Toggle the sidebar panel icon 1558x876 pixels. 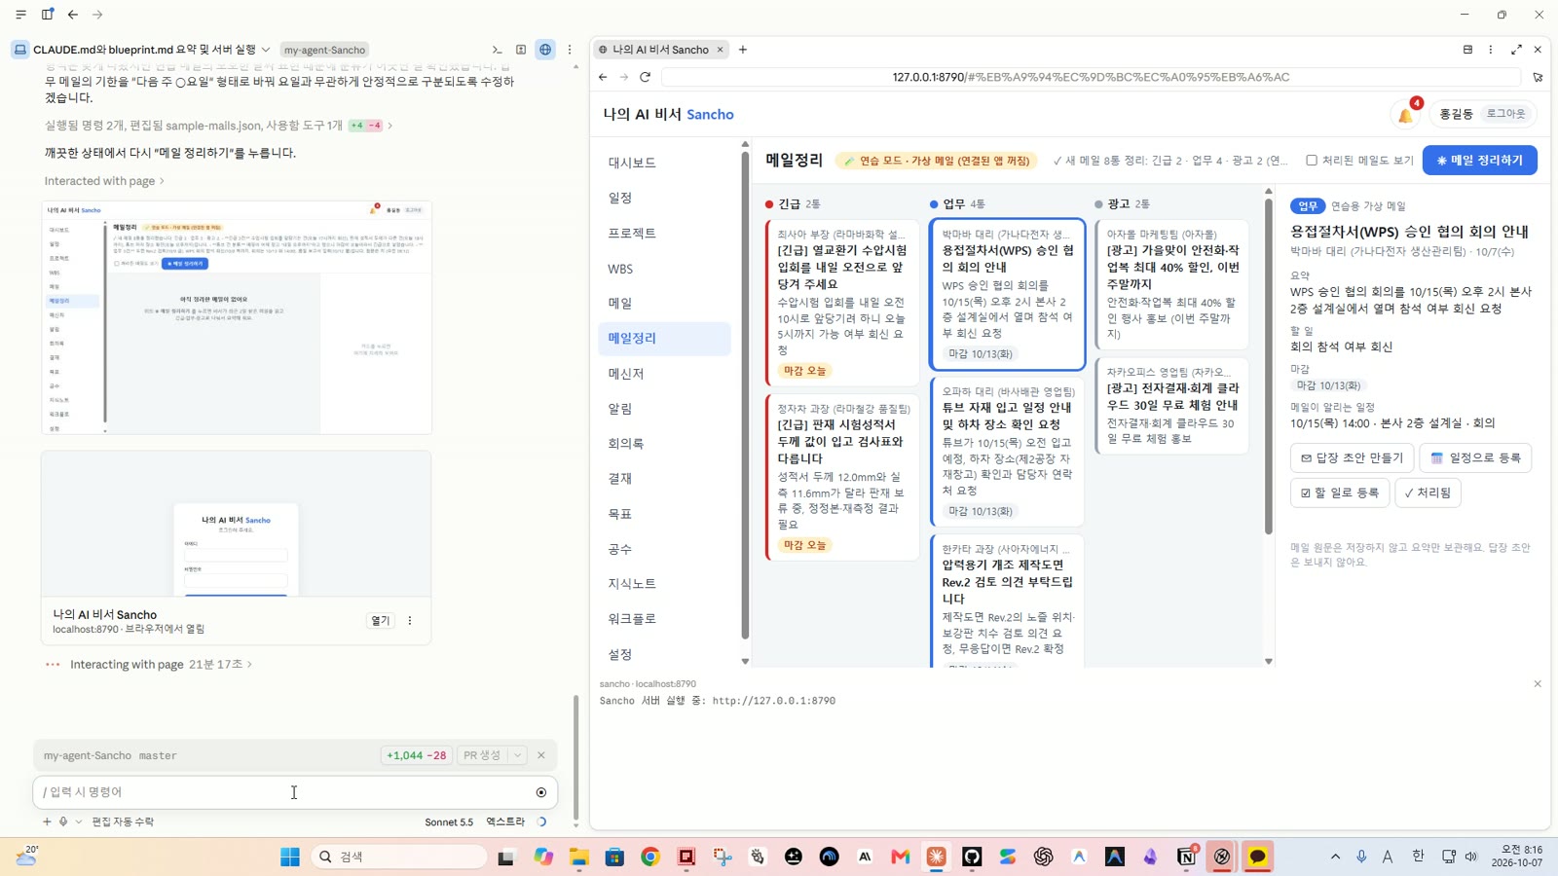pyautogui.click(x=47, y=15)
